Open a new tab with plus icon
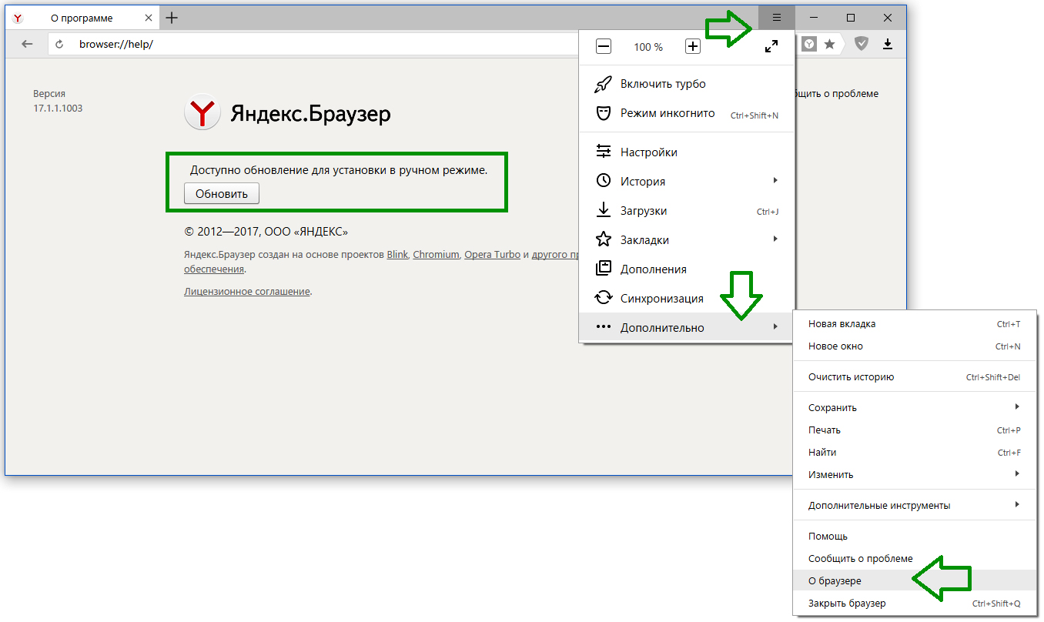 [x=172, y=17]
